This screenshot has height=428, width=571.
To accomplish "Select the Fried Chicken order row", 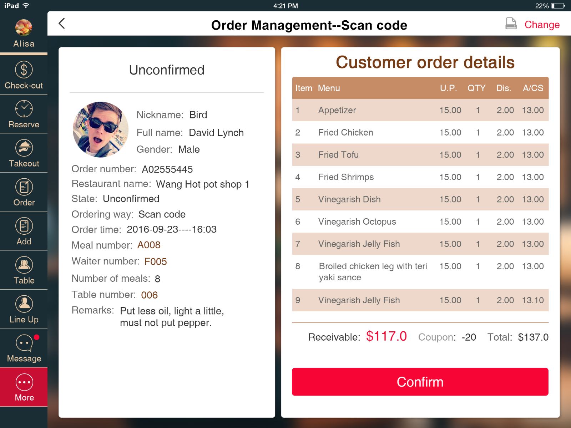I will point(420,133).
